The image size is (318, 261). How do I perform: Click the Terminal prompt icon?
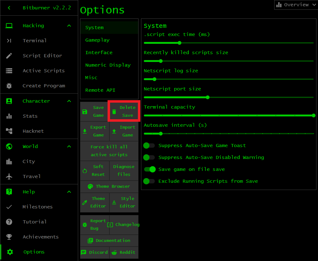(9, 41)
